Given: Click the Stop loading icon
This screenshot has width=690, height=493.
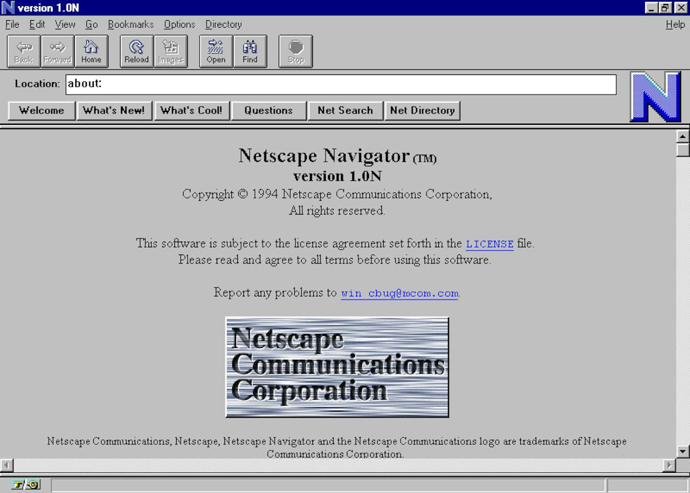Looking at the screenshot, I should point(295,51).
